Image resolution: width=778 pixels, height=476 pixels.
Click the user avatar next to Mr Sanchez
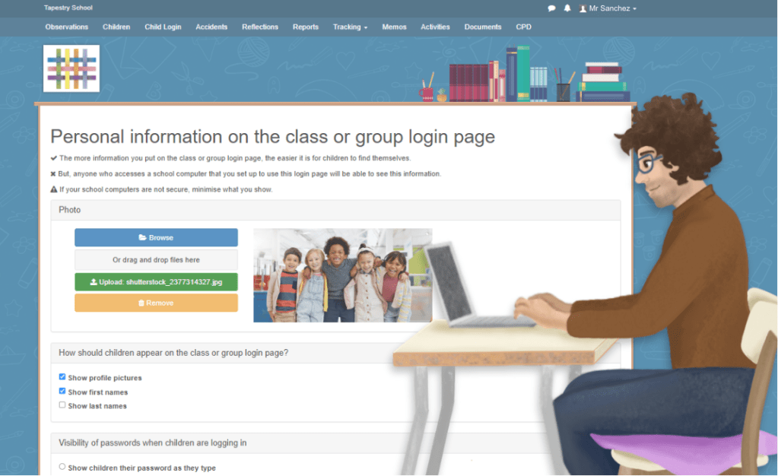point(583,8)
